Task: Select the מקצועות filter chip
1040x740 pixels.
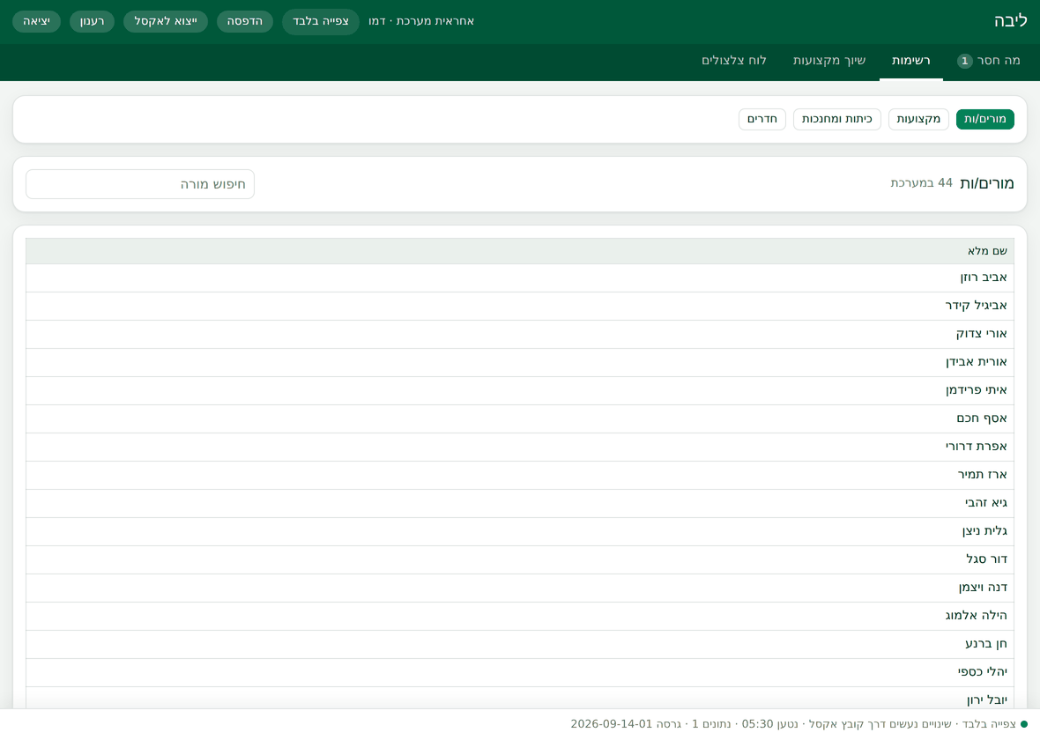Action: pyautogui.click(x=918, y=119)
